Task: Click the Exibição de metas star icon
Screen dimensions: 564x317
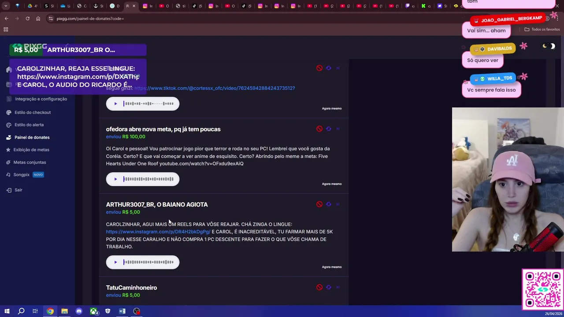Action: pyautogui.click(x=9, y=150)
